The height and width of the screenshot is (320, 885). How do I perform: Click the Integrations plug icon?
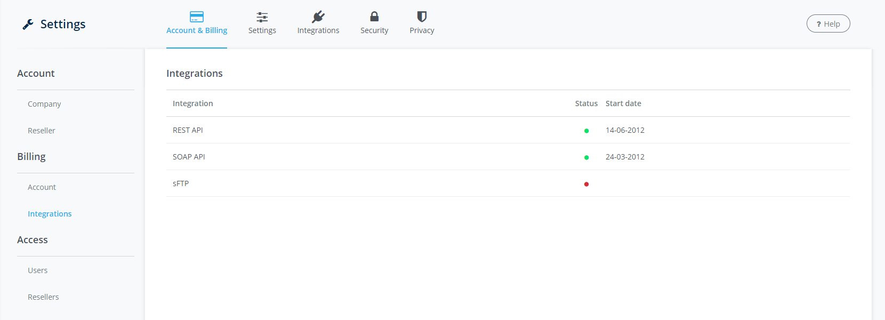318,17
